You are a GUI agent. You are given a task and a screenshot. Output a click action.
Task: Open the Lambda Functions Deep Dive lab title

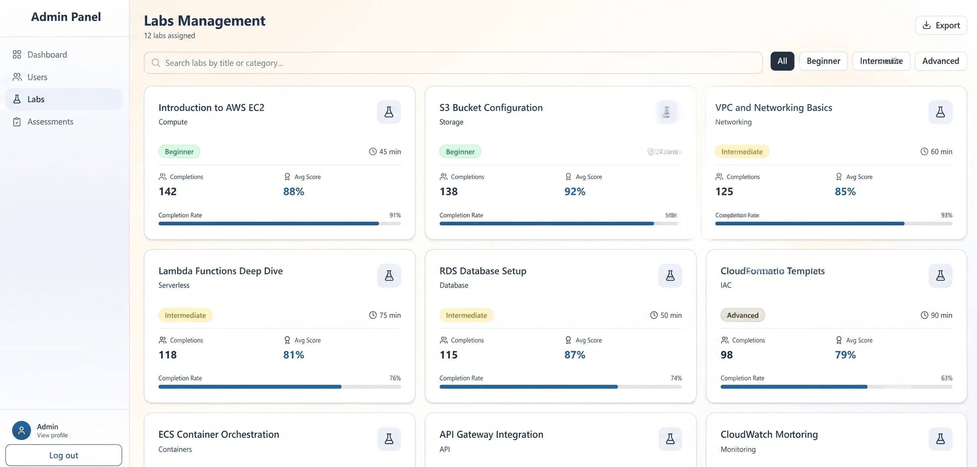click(221, 271)
